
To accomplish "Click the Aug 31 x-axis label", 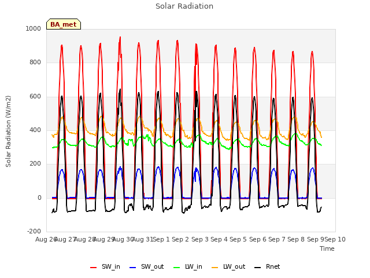I will (143, 239).
